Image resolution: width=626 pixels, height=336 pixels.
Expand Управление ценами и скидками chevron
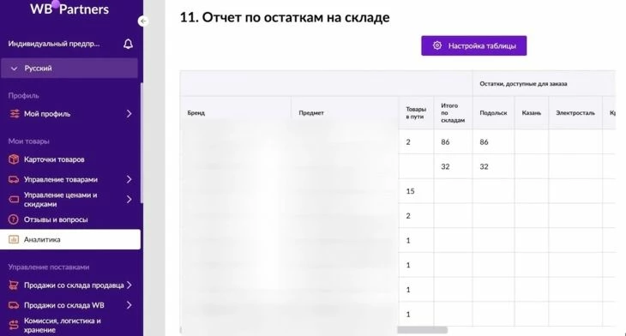pyautogui.click(x=129, y=199)
